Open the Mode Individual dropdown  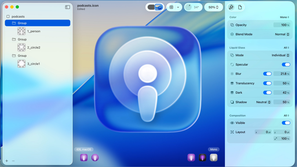280,55
